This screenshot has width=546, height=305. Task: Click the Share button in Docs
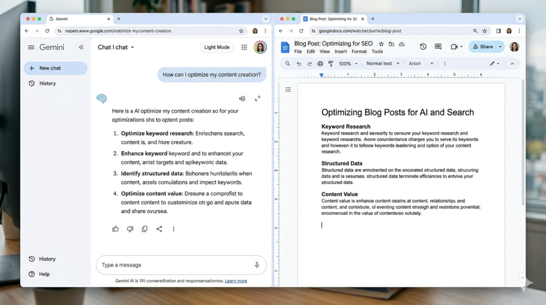(x=483, y=46)
